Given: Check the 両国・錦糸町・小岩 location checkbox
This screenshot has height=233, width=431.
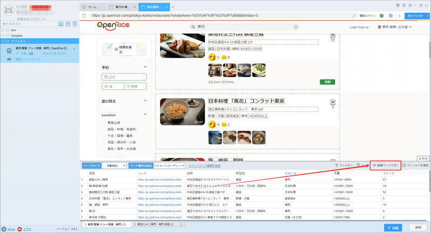Looking at the screenshot, I should click(x=104, y=142).
